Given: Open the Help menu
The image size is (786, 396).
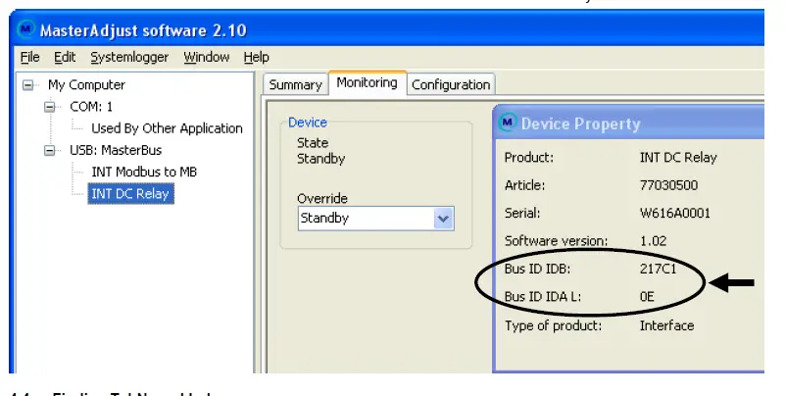Looking at the screenshot, I should [x=256, y=58].
